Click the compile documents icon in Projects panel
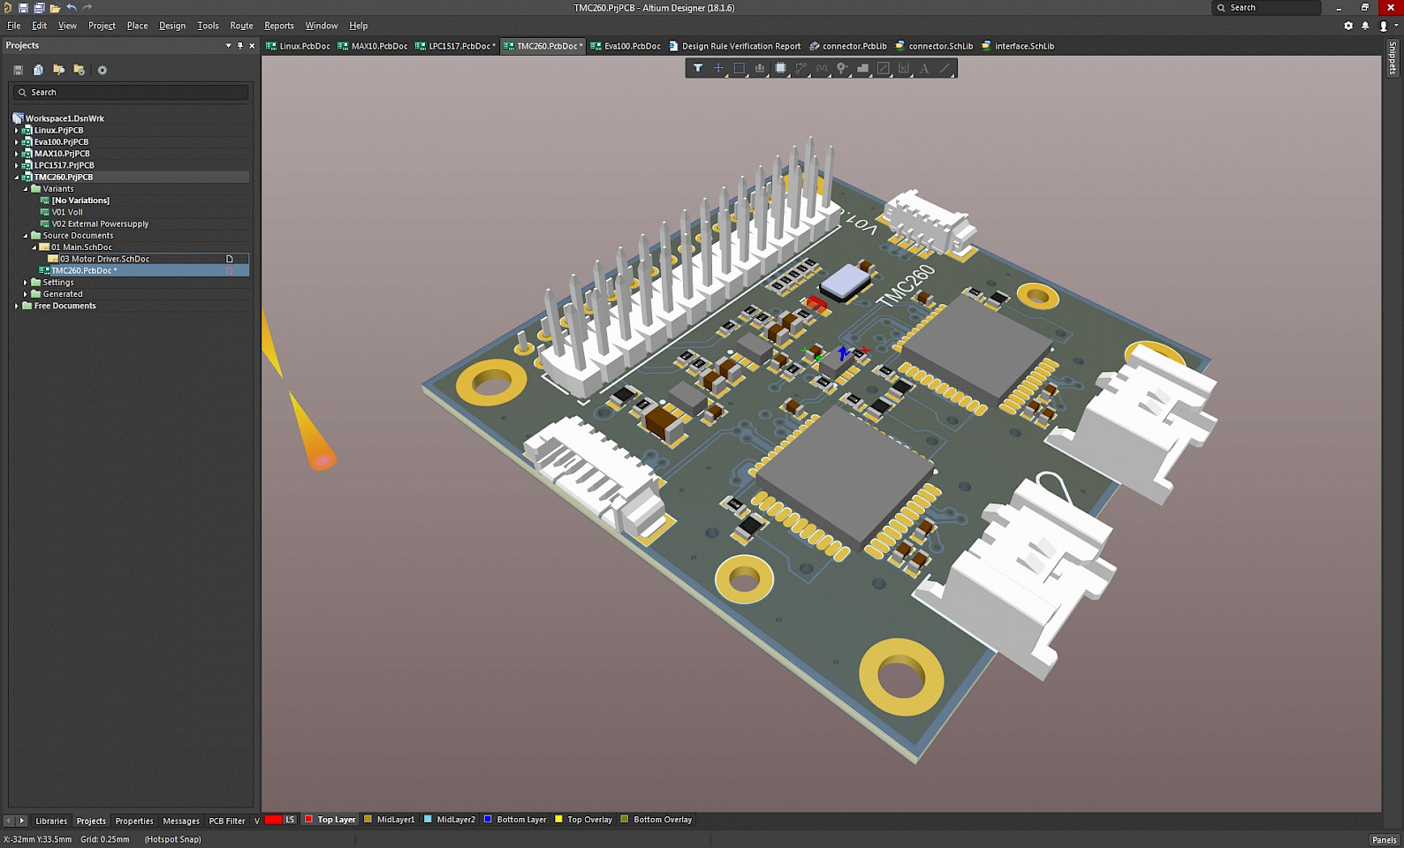The width and height of the screenshot is (1404, 848). (x=38, y=70)
